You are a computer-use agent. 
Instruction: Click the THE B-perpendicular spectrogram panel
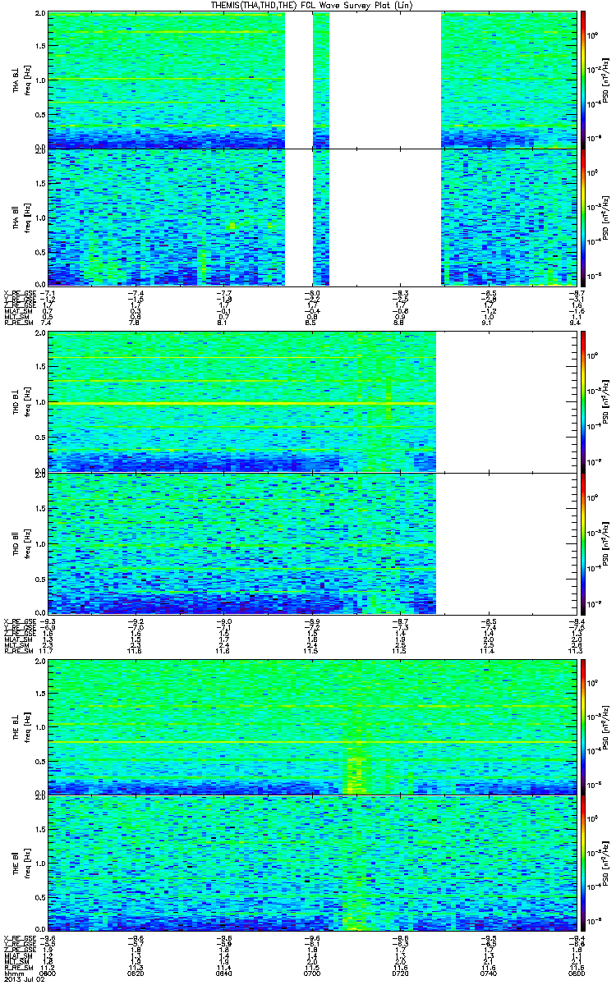(x=310, y=726)
